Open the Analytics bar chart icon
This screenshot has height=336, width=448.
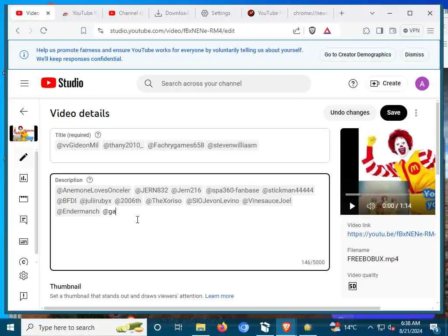[x=24, y=178]
